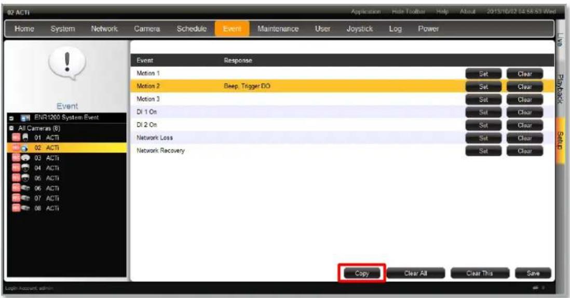Click Clear for DI 1 On

pos(524,112)
